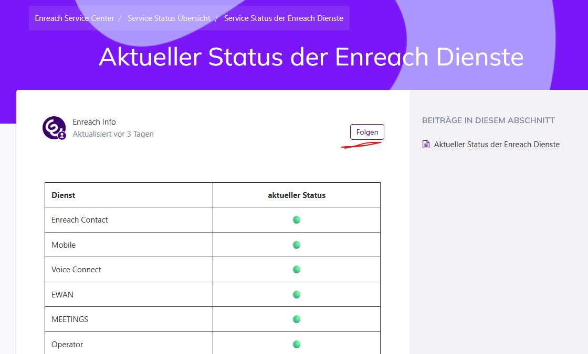Click the Dienst column header
588x354 pixels.
(x=64, y=195)
